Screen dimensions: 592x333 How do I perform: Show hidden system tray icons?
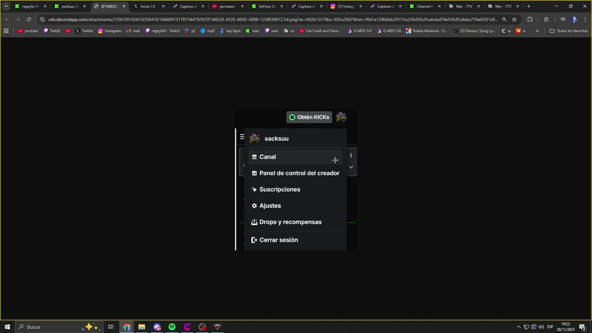click(x=518, y=327)
